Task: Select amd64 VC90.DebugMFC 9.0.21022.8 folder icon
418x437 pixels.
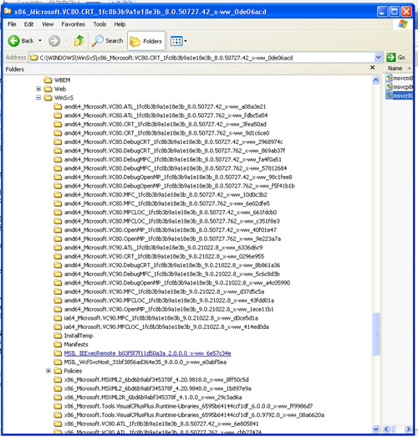Action: 58,274
